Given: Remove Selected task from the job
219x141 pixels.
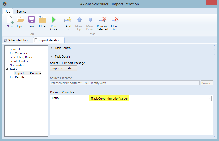Looking at the screenshot, I should [102, 20].
